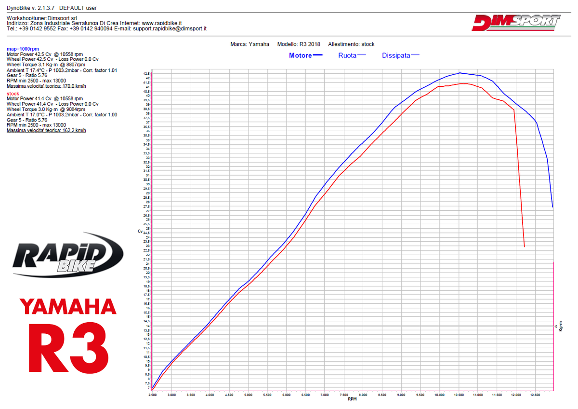The image size is (578, 409).
Task: Click the red curve's end point near 23 Cv
Action: tap(524, 246)
